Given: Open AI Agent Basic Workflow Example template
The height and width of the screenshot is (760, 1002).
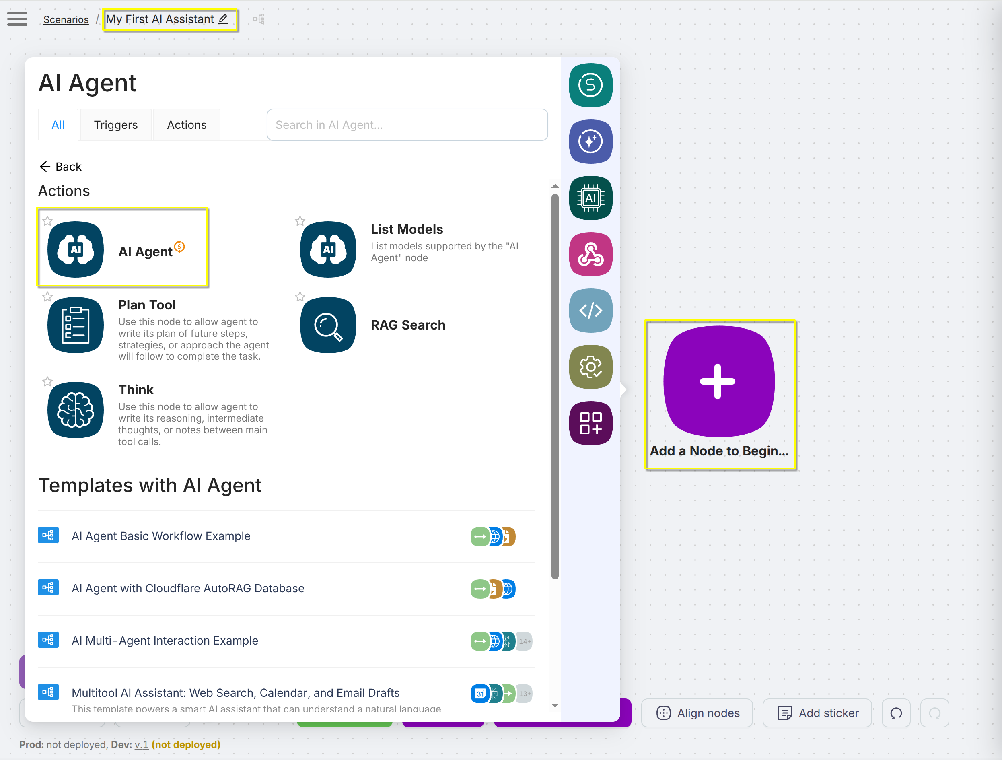Looking at the screenshot, I should (161, 536).
